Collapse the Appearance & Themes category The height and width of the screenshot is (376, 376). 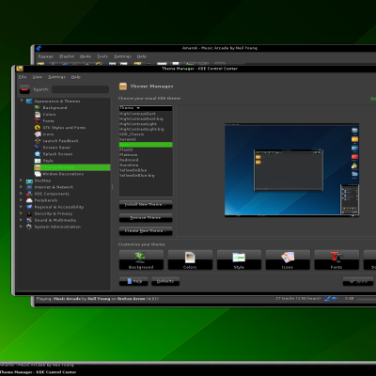[x=22, y=101]
